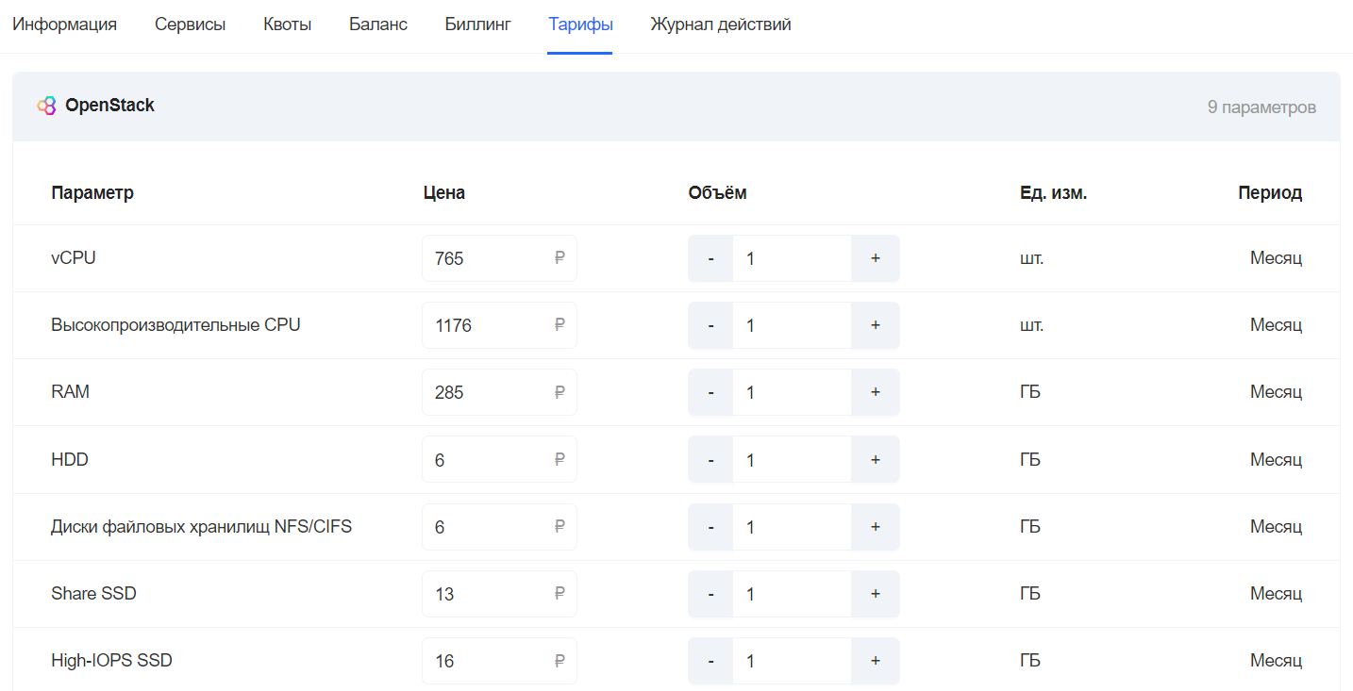Switch to the Сервисы tab
The image size is (1353, 691).
(x=191, y=25)
